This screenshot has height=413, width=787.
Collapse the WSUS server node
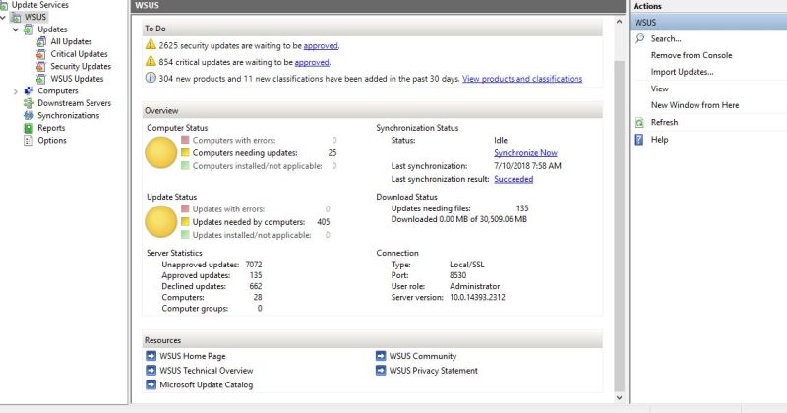pyautogui.click(x=3, y=17)
